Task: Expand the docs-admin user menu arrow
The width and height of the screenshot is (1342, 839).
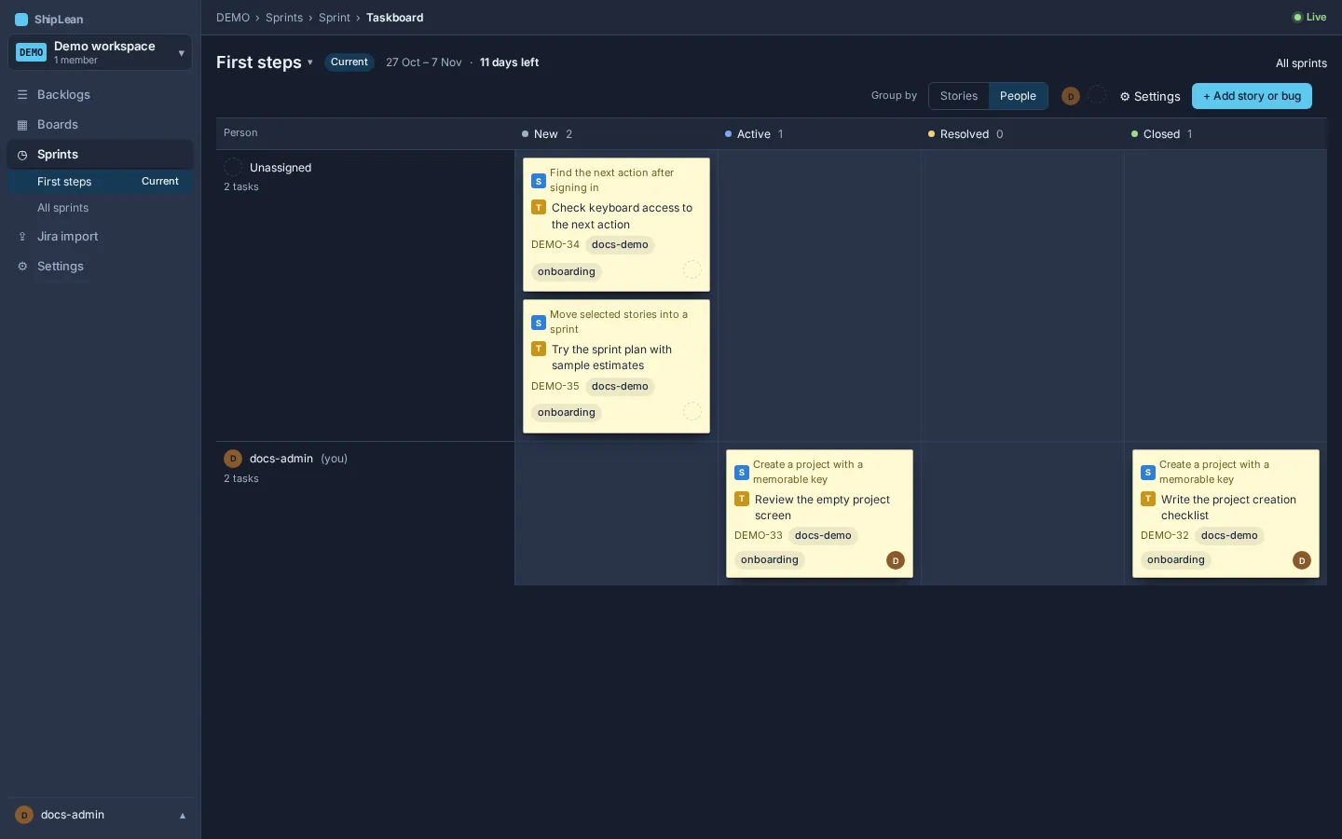Action: pos(183,816)
